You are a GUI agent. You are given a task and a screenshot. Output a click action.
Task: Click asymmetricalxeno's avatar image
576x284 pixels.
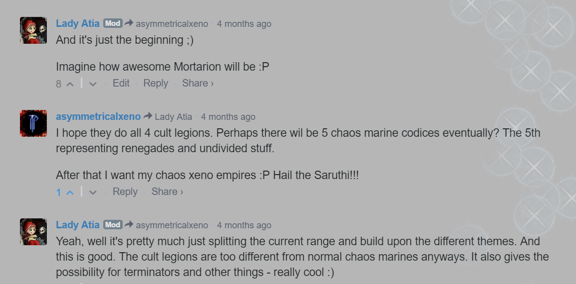coord(33,123)
